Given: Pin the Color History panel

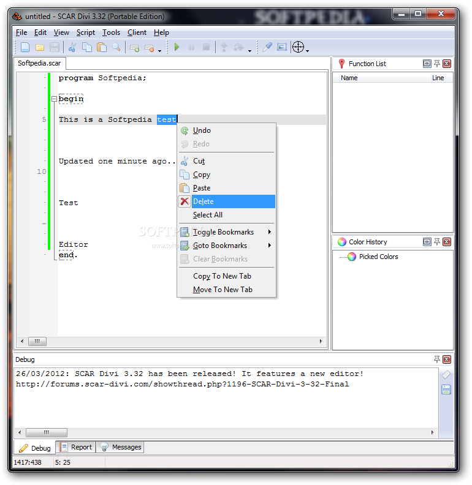Looking at the screenshot, I should coord(436,242).
